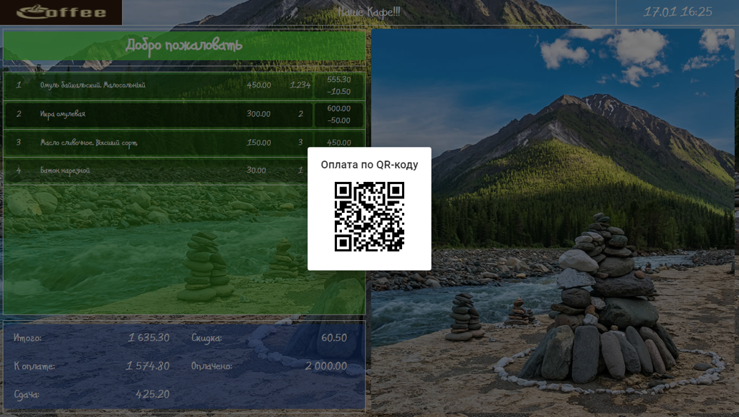Image resolution: width=739 pixels, height=417 pixels.
Task: Click the "Скидка:" label
Action: point(206,338)
